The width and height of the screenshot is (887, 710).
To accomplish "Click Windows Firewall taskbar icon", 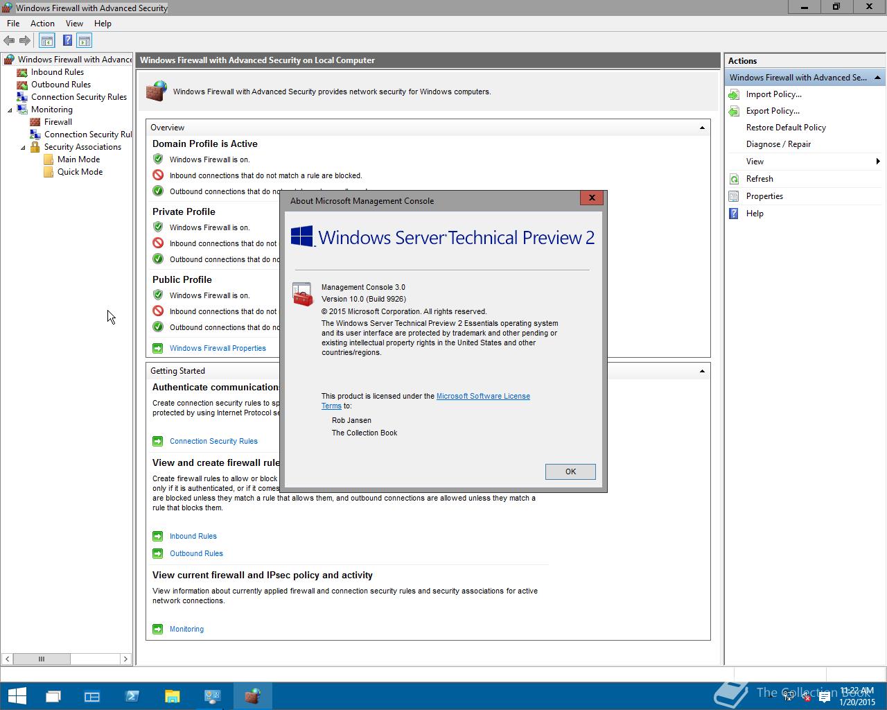I will 253,696.
